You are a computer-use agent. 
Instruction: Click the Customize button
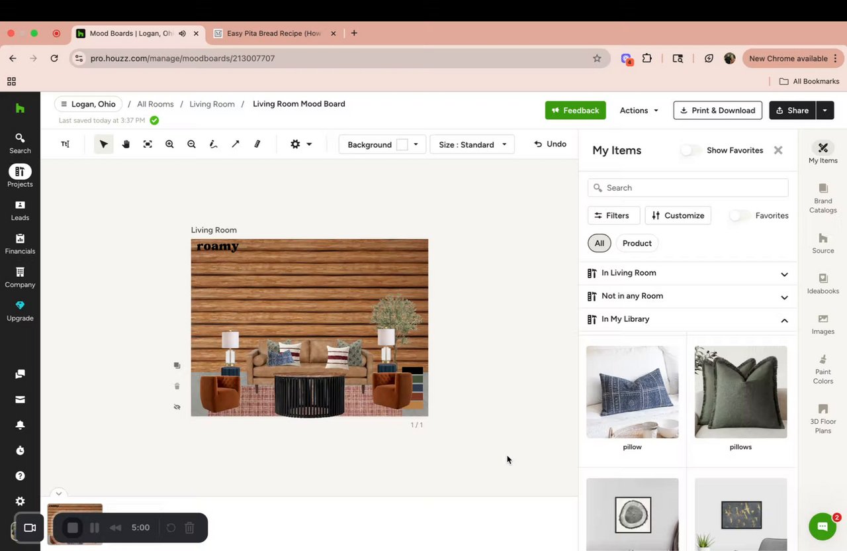(x=678, y=215)
